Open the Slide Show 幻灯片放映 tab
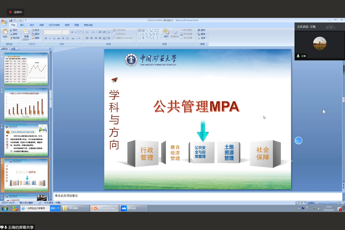Viewport: 345px width, 230px height. point(54,25)
